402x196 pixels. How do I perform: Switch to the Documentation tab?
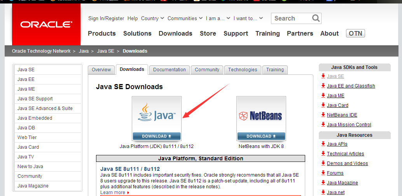click(x=170, y=70)
